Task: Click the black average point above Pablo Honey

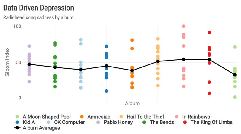Action: (29, 64)
